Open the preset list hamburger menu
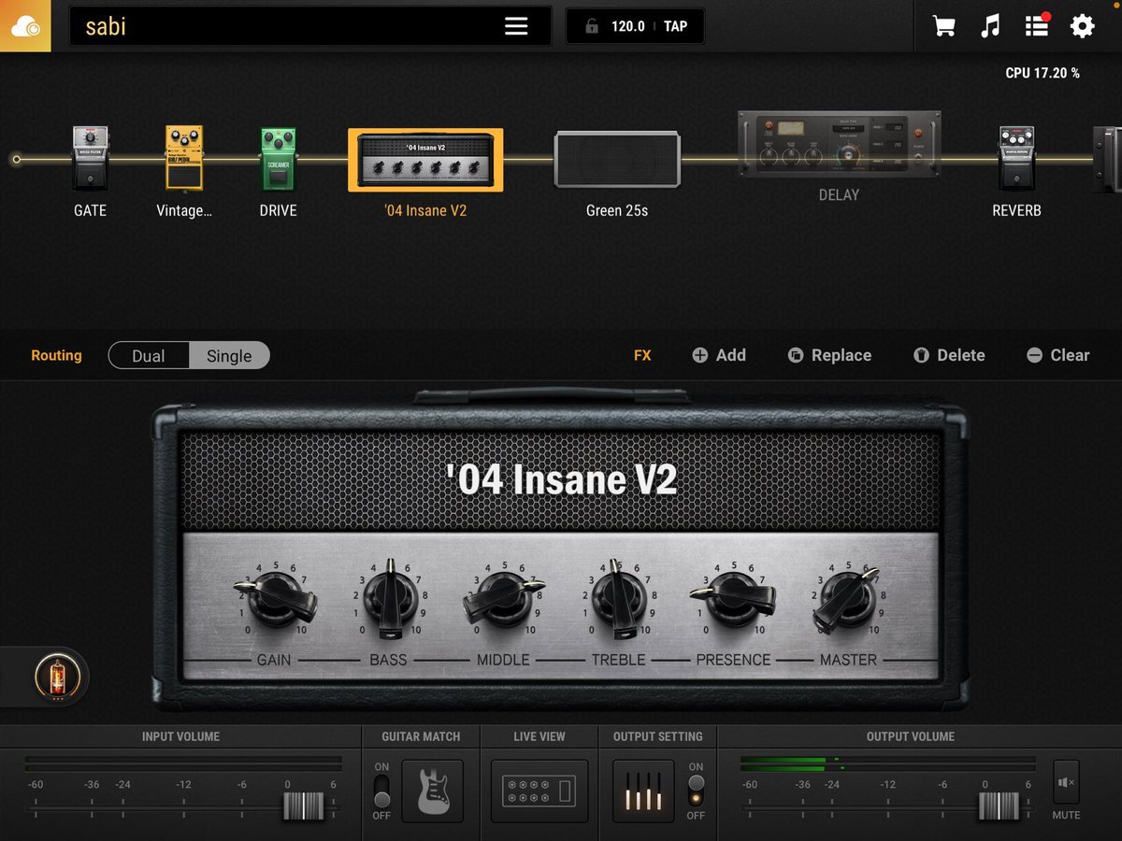The width and height of the screenshot is (1122, 841). (516, 26)
